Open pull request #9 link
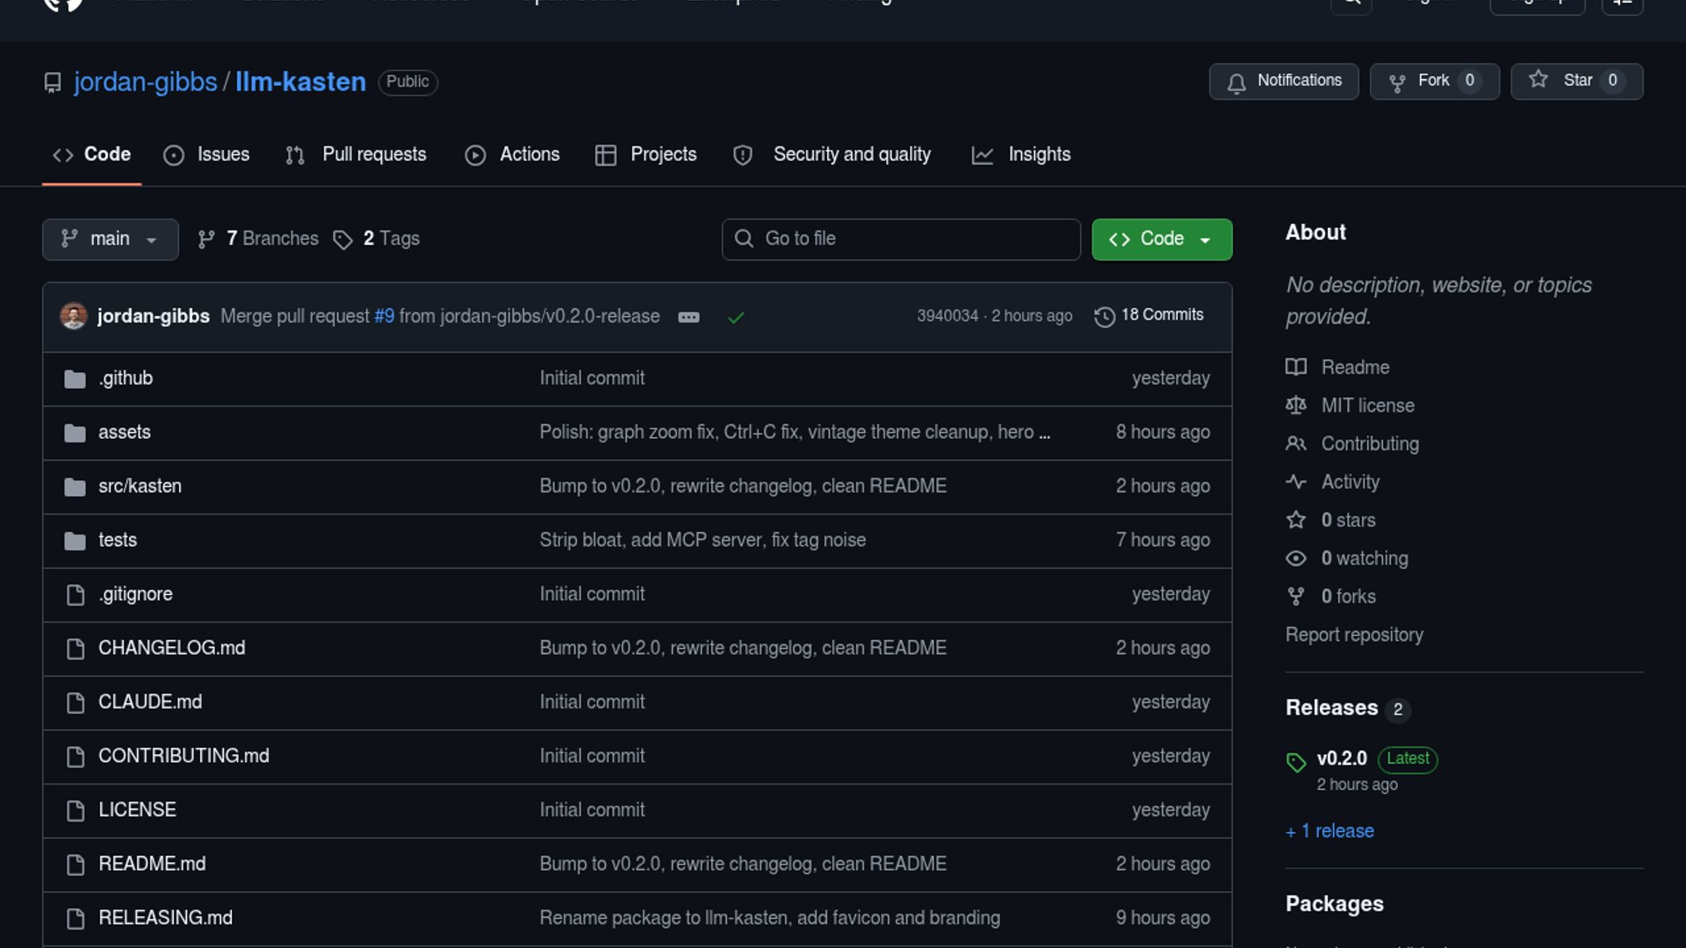The height and width of the screenshot is (948, 1686). (x=384, y=316)
